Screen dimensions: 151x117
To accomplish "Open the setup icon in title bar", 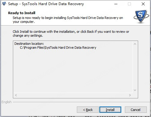I will (4, 4).
